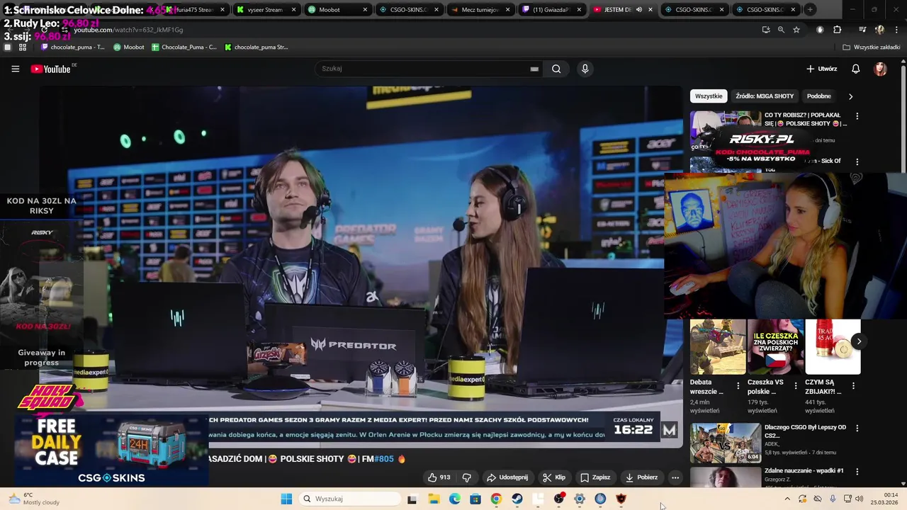This screenshot has width=907, height=510.
Task: Open the taskbar weather widget '6°C'
Action: coord(34,499)
